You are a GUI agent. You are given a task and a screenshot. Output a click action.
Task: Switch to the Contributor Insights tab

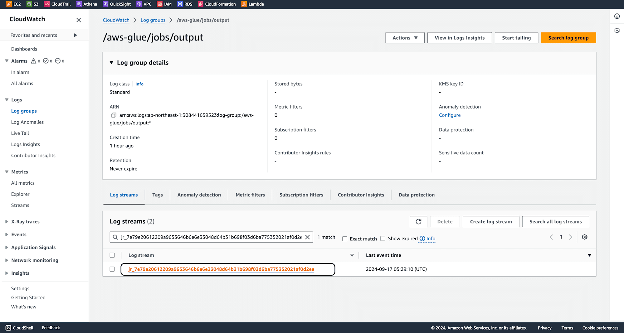pyautogui.click(x=361, y=195)
